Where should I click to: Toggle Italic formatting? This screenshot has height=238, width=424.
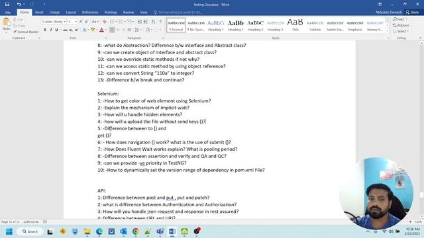(x=51, y=30)
